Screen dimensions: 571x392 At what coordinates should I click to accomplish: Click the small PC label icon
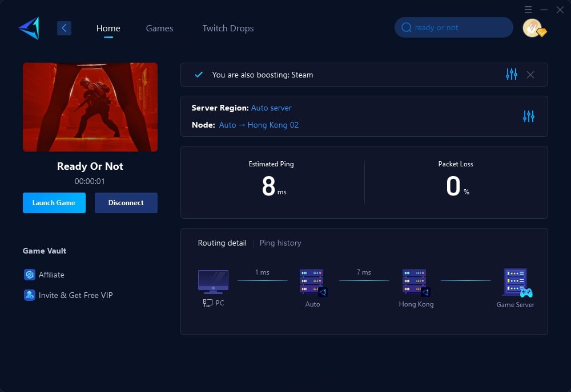[208, 303]
